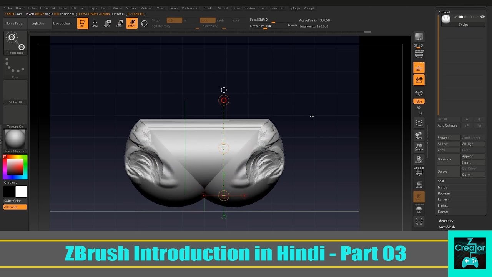Viewport: 492px width, 277px height.
Task: Toggle Transp transparency mode
Action: click(419, 184)
